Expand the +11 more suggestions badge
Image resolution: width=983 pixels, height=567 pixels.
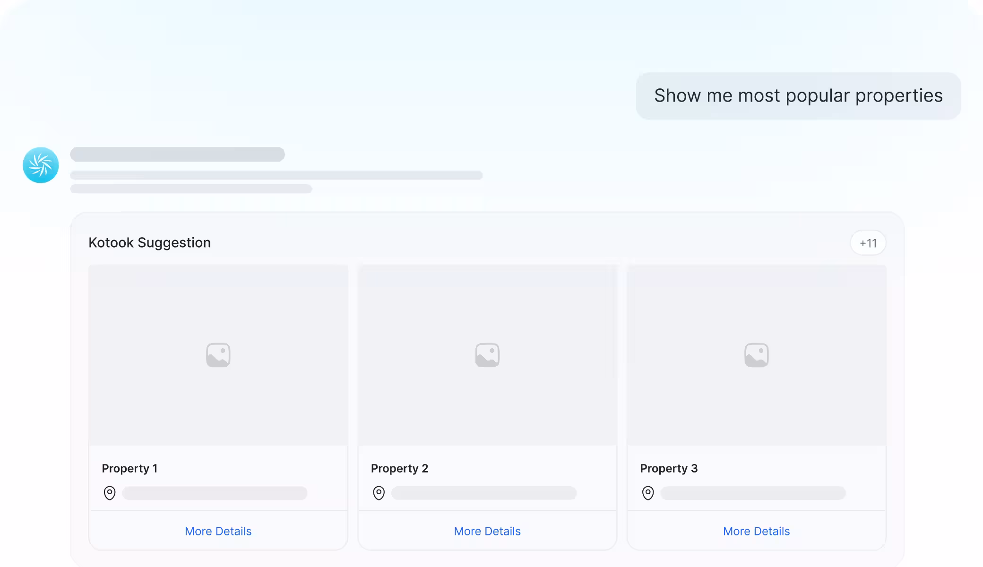[868, 243]
